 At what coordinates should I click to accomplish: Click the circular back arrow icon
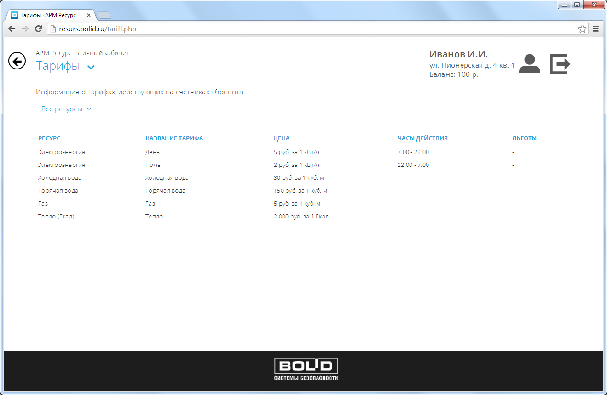click(x=17, y=61)
